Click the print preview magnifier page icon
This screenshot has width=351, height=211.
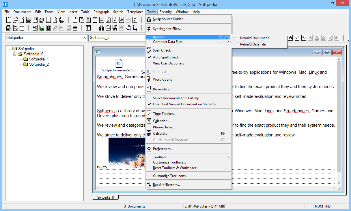(x=55, y=20)
